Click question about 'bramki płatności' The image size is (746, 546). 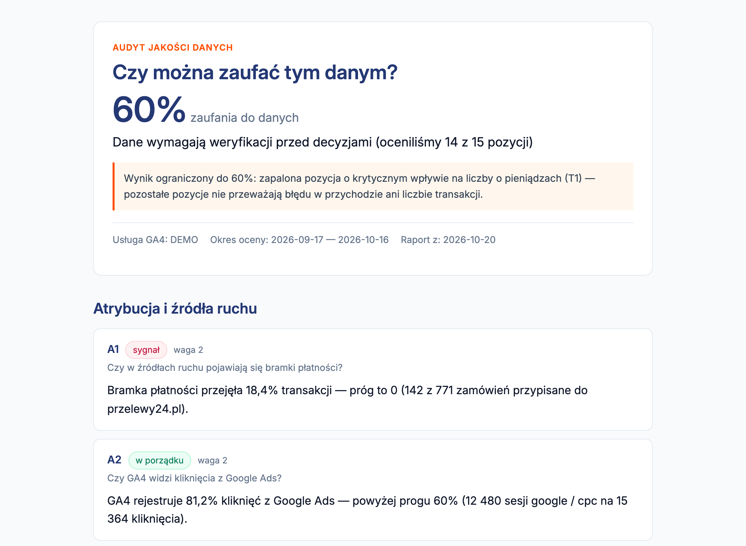[225, 368]
